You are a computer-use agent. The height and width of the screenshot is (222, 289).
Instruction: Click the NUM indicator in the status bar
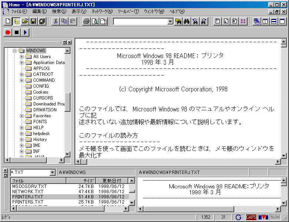point(275,217)
